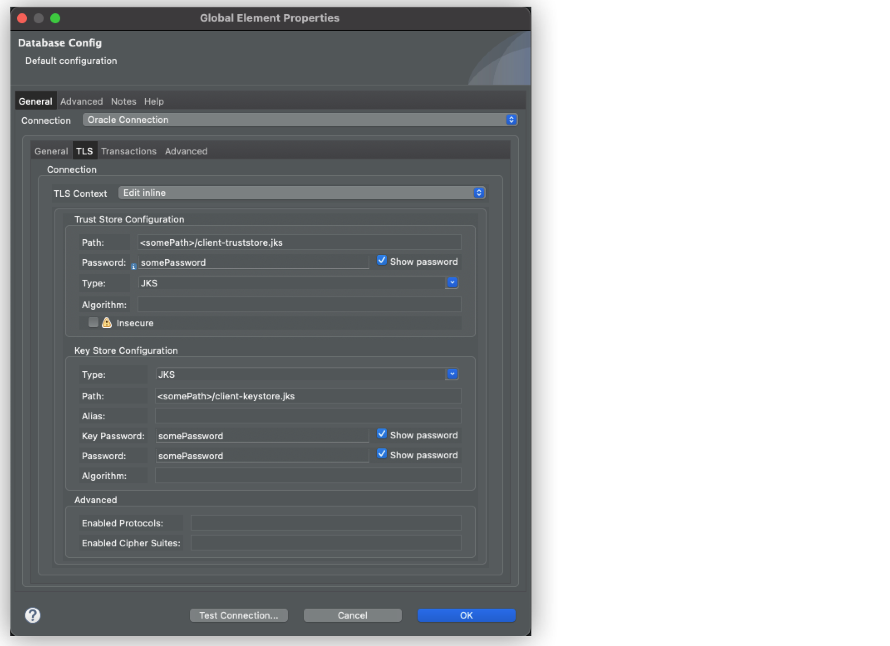Click the TLS tab in connection settings
Screen dimensions: 890x646
(x=84, y=150)
